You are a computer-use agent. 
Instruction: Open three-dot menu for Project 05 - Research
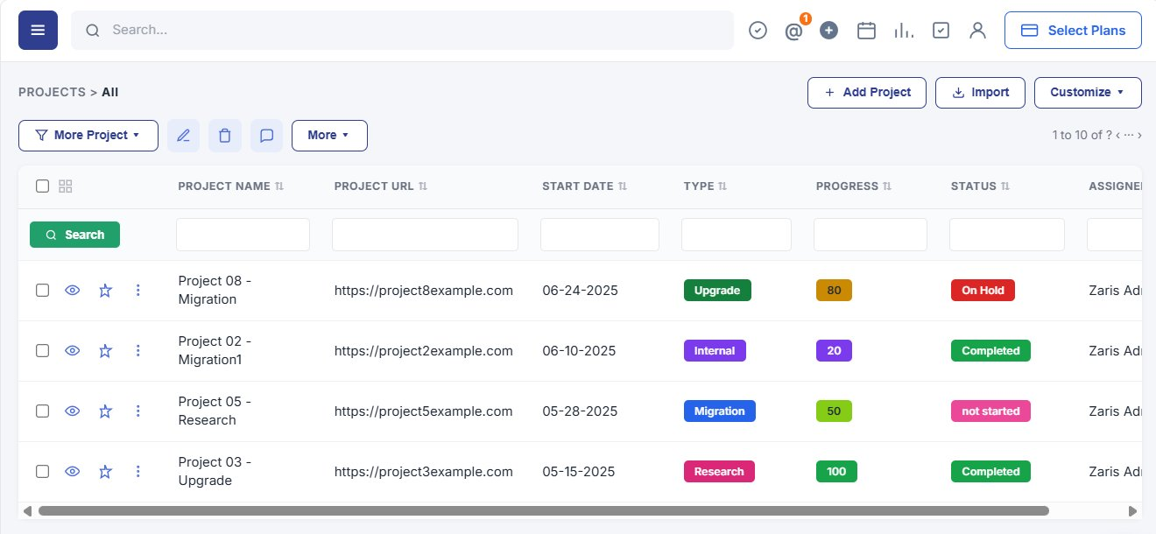coord(137,411)
